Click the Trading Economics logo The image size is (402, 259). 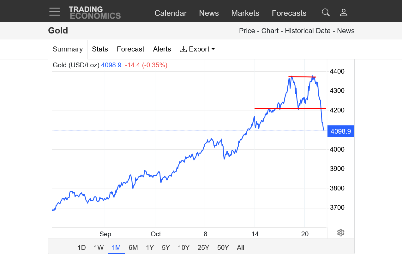pos(95,13)
